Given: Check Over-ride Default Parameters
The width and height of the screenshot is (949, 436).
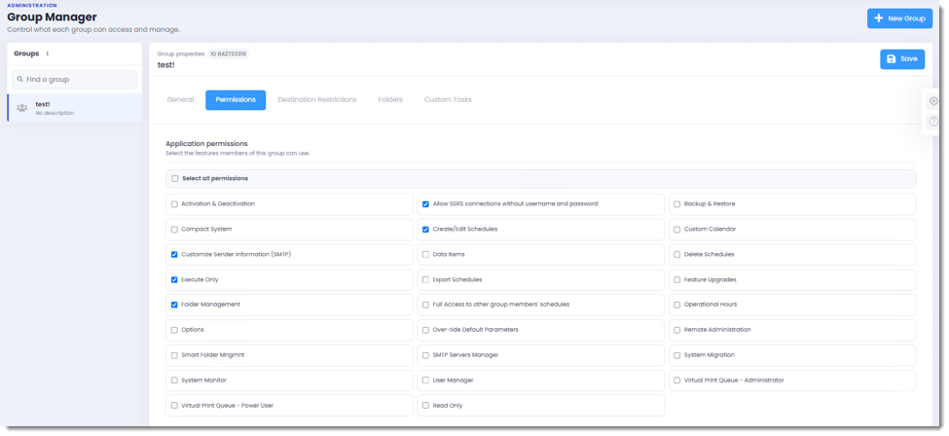Looking at the screenshot, I should pos(425,330).
